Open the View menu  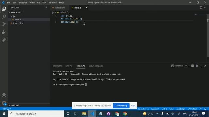point(32,2)
